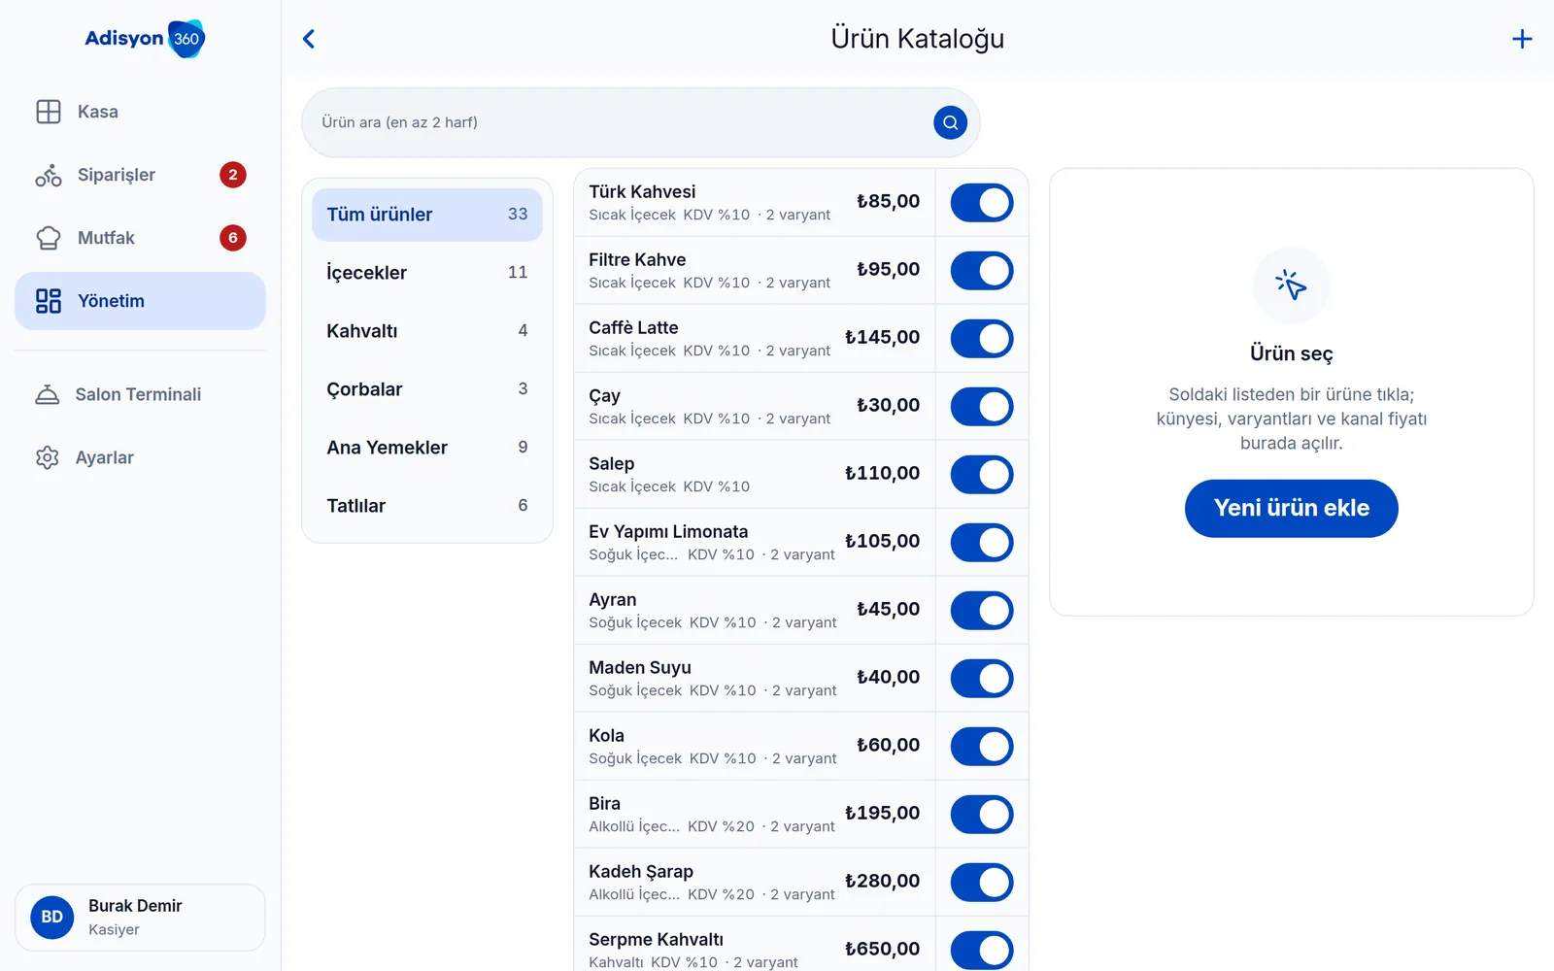1554x971 pixels.
Task: Toggle Ev Yapımı Limonata switch
Action: (x=982, y=543)
